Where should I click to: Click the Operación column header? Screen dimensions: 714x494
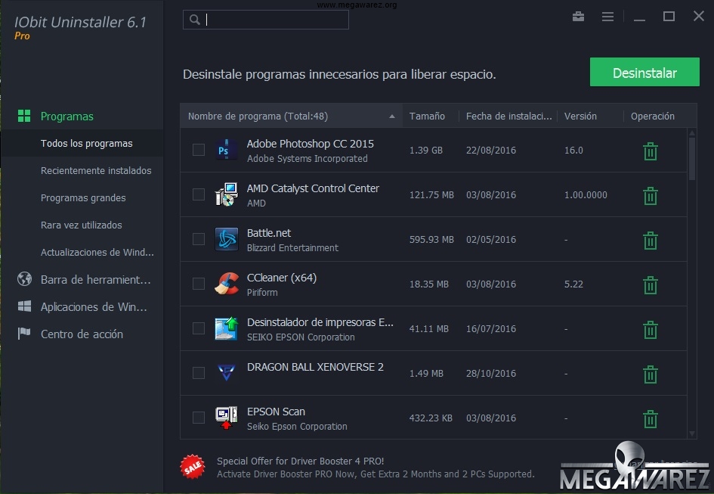coord(653,117)
